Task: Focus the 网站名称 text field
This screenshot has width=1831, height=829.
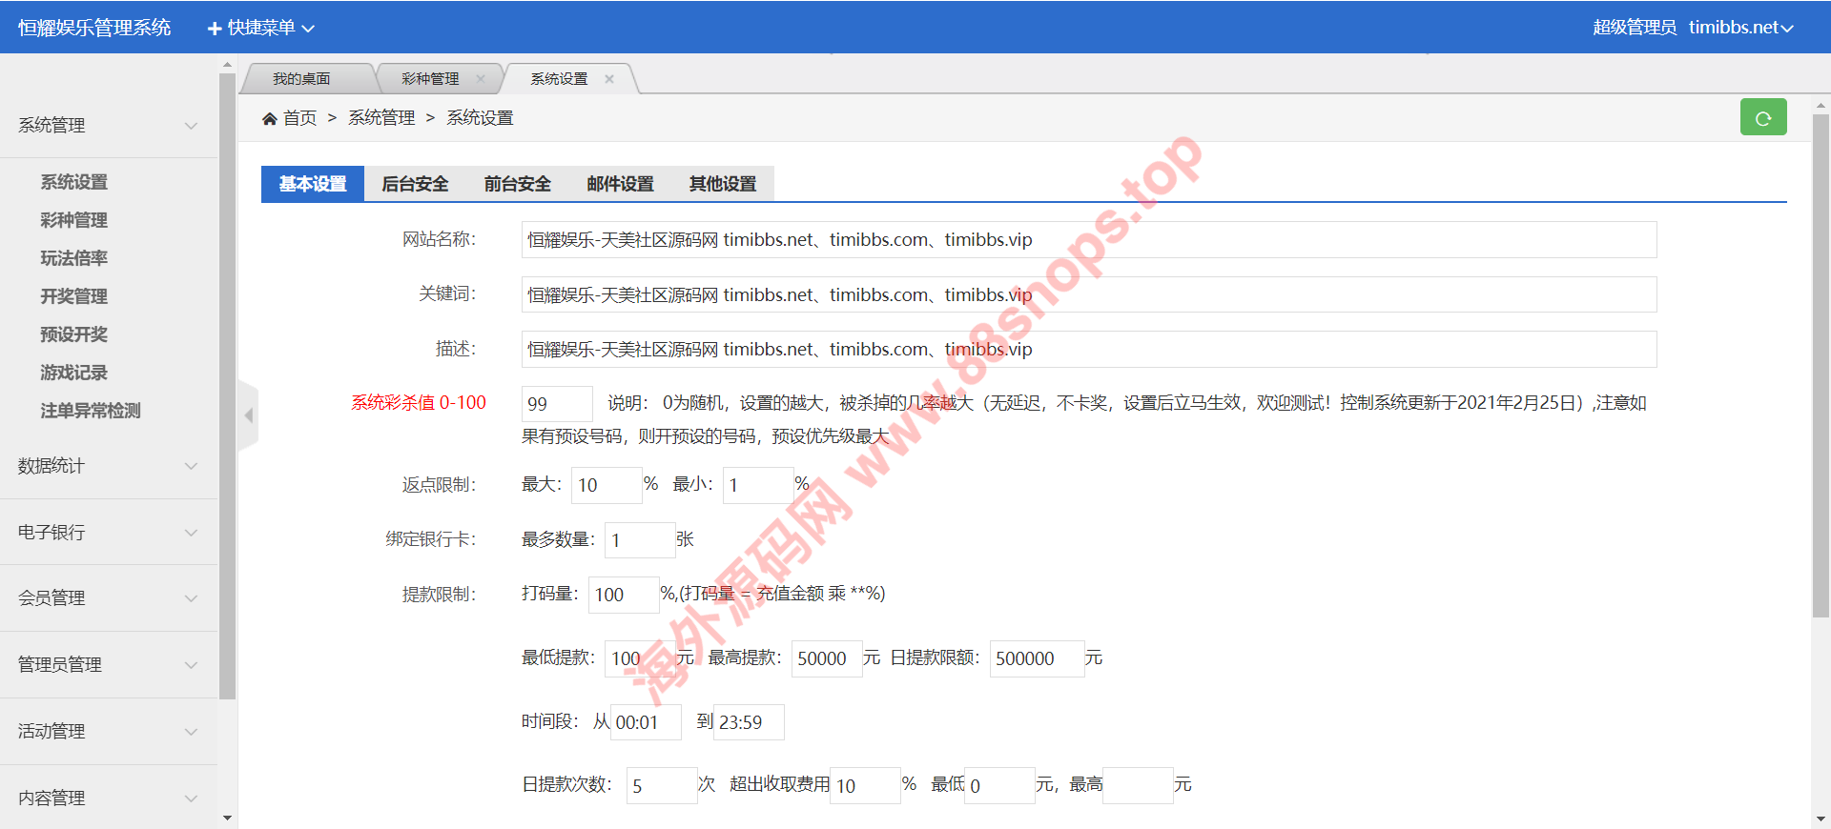Action: tap(1088, 240)
